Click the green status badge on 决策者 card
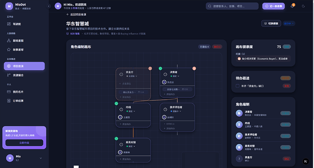The height and width of the screenshot is (168, 314). point(160,68)
